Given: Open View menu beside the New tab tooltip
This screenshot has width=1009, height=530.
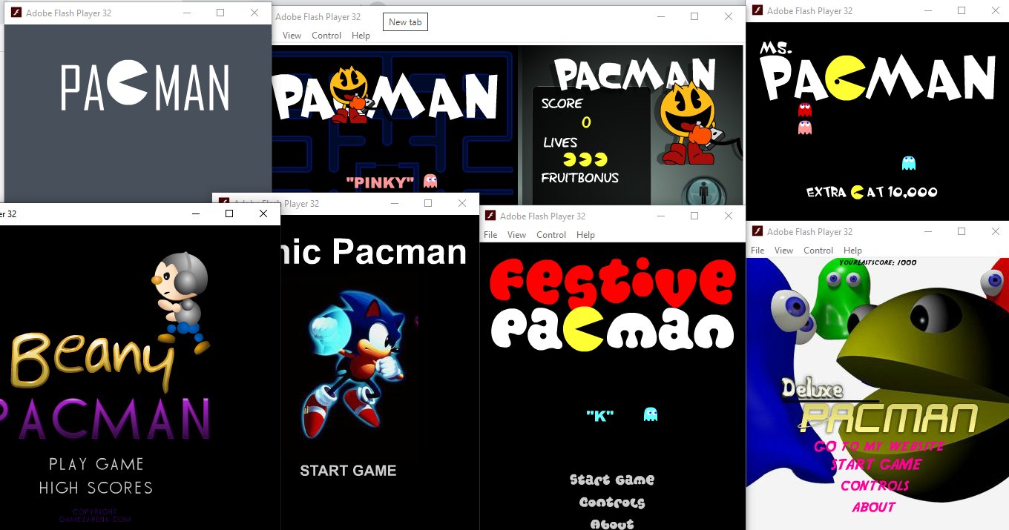Looking at the screenshot, I should tap(292, 36).
